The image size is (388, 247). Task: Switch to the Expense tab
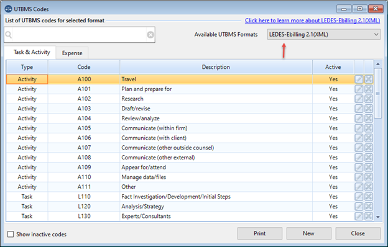click(72, 53)
